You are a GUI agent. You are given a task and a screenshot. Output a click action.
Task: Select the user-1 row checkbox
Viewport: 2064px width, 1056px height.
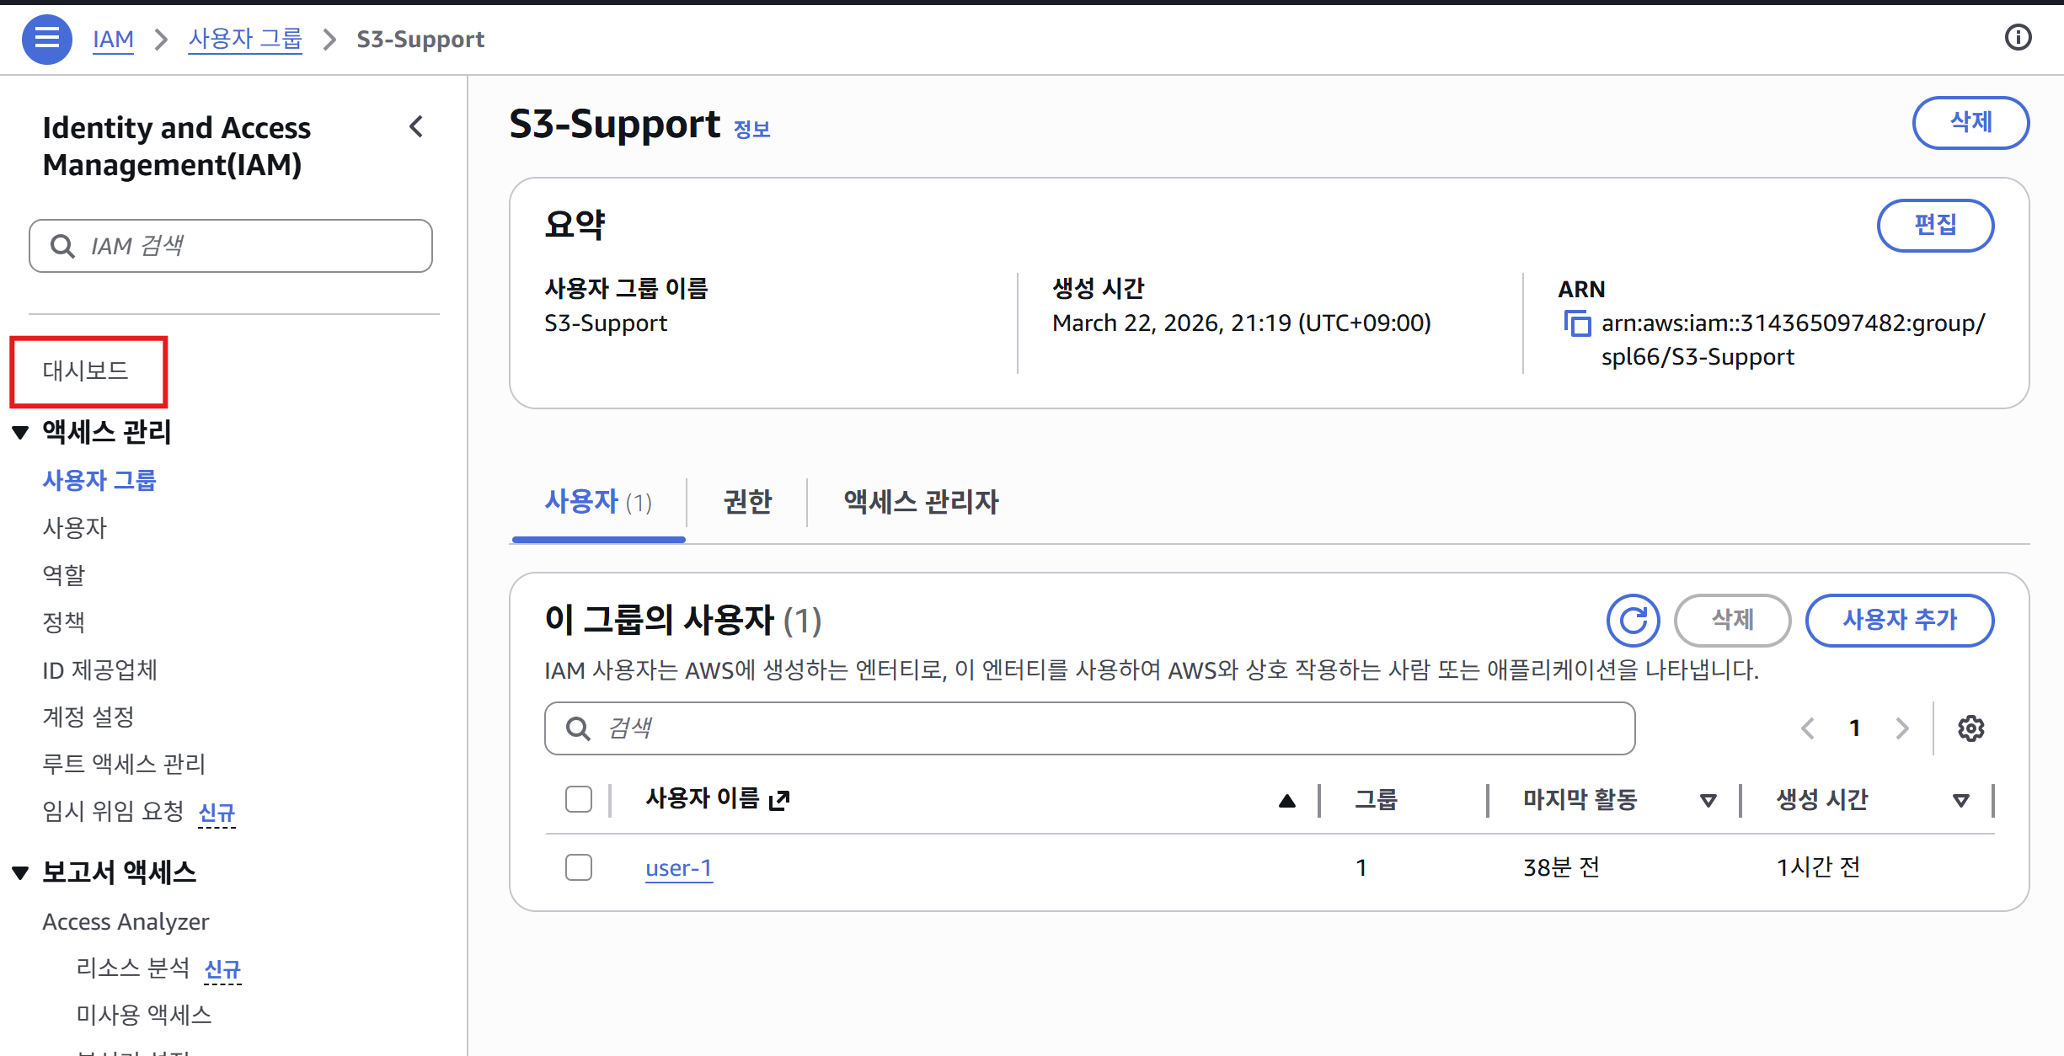579,867
